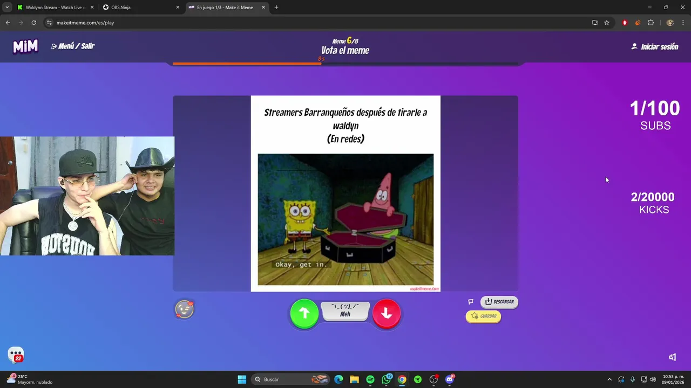Close the OBS.Ninja tab

[178, 8]
